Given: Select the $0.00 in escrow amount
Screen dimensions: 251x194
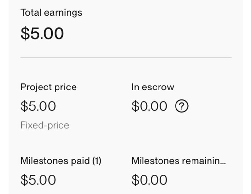Looking at the screenshot, I should 149,106.
